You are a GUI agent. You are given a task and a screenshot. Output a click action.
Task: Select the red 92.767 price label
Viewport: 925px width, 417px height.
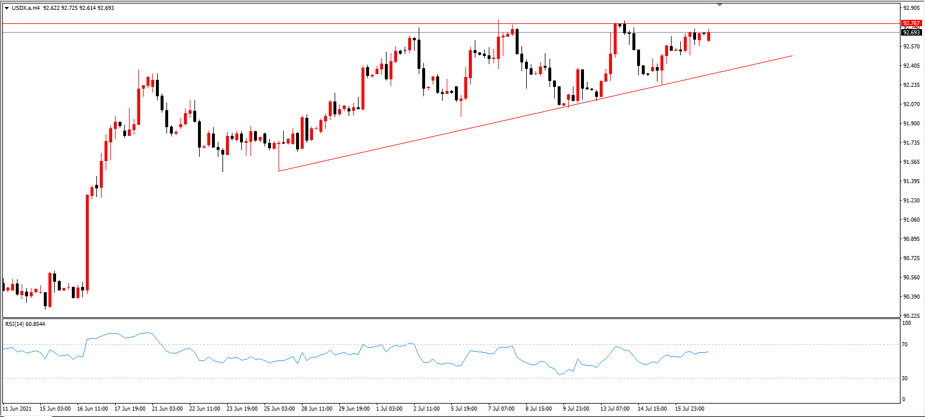tap(912, 23)
